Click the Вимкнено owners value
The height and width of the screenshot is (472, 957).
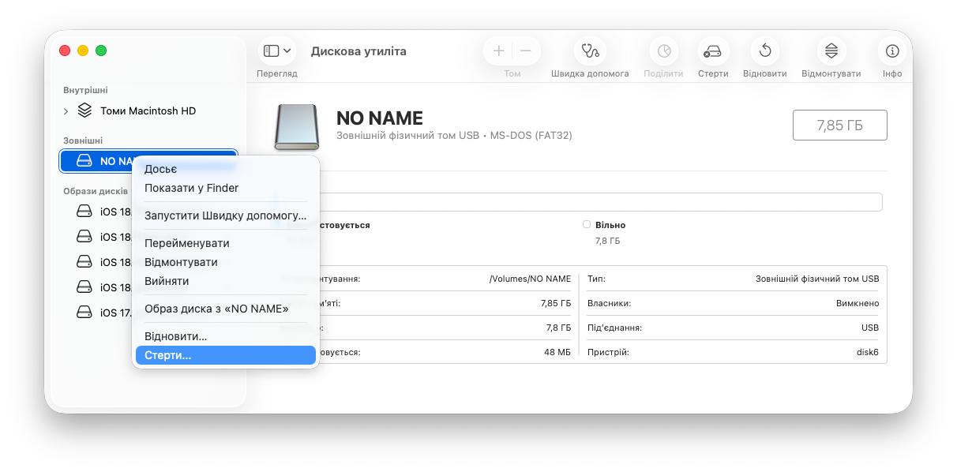(x=858, y=303)
